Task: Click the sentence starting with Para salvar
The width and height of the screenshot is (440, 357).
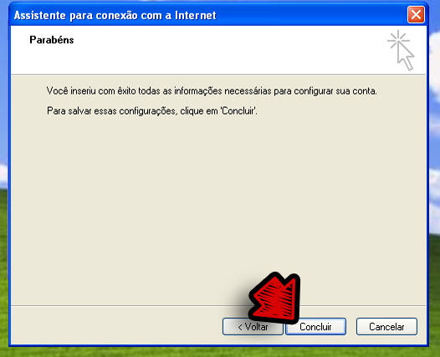Action: click(151, 111)
